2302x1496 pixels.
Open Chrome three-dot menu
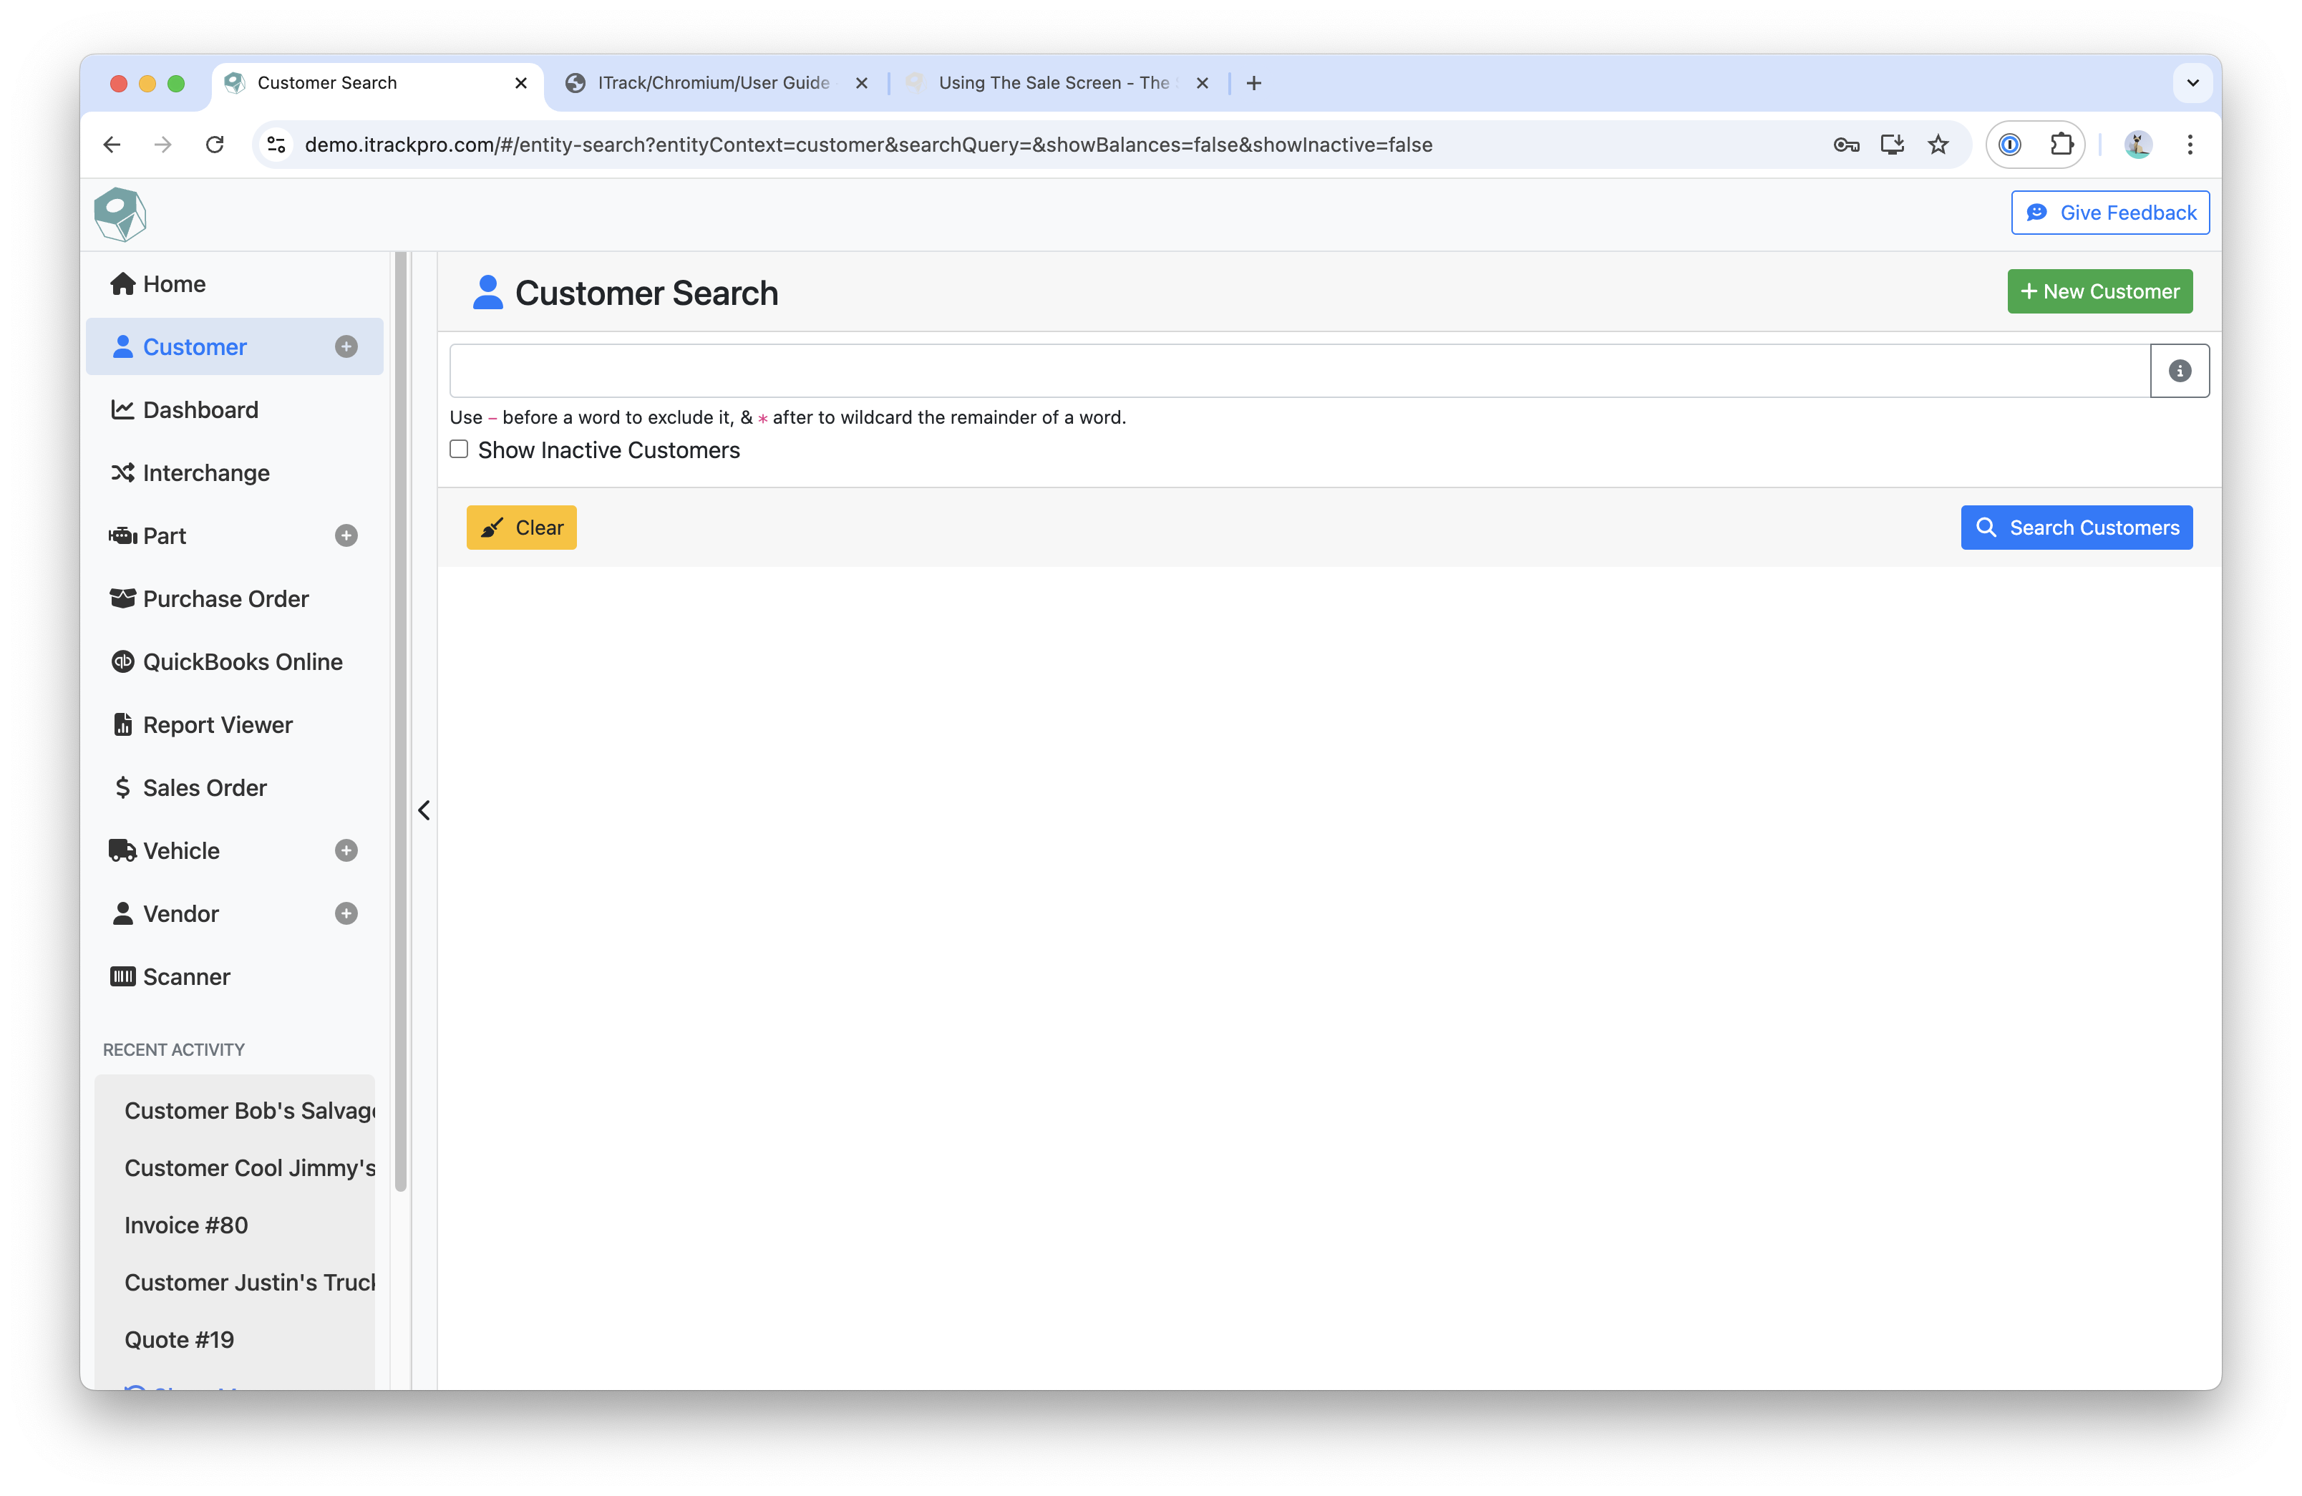(x=2190, y=145)
